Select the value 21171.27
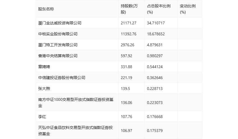This screenshot has height=139, width=238. pyautogui.click(x=129, y=23)
